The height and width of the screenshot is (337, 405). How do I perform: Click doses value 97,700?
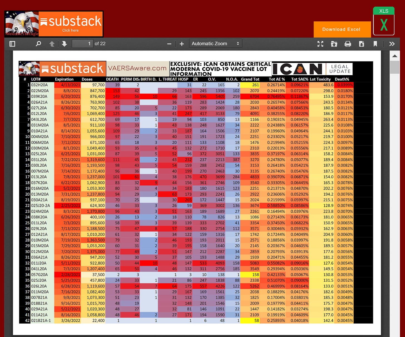(x=98, y=85)
